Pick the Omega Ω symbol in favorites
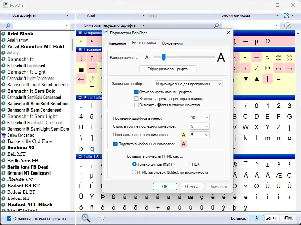Image resolution: width=301 pixels, height=225 pixels. pyautogui.click(x=268, y=41)
